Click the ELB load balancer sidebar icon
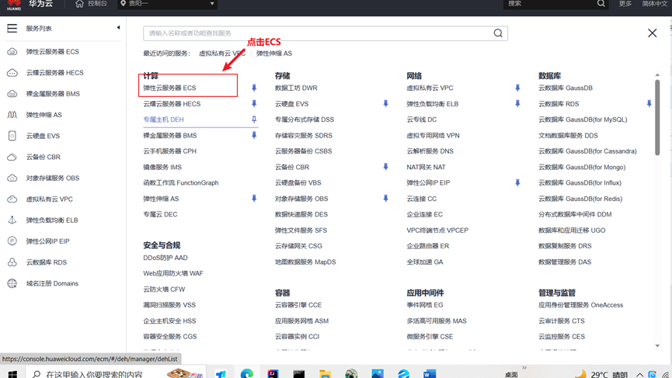The width and height of the screenshot is (672, 378). coord(12,220)
